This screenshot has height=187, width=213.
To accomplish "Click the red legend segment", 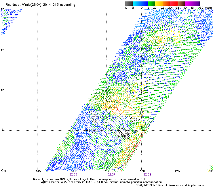I will pos(174,3).
